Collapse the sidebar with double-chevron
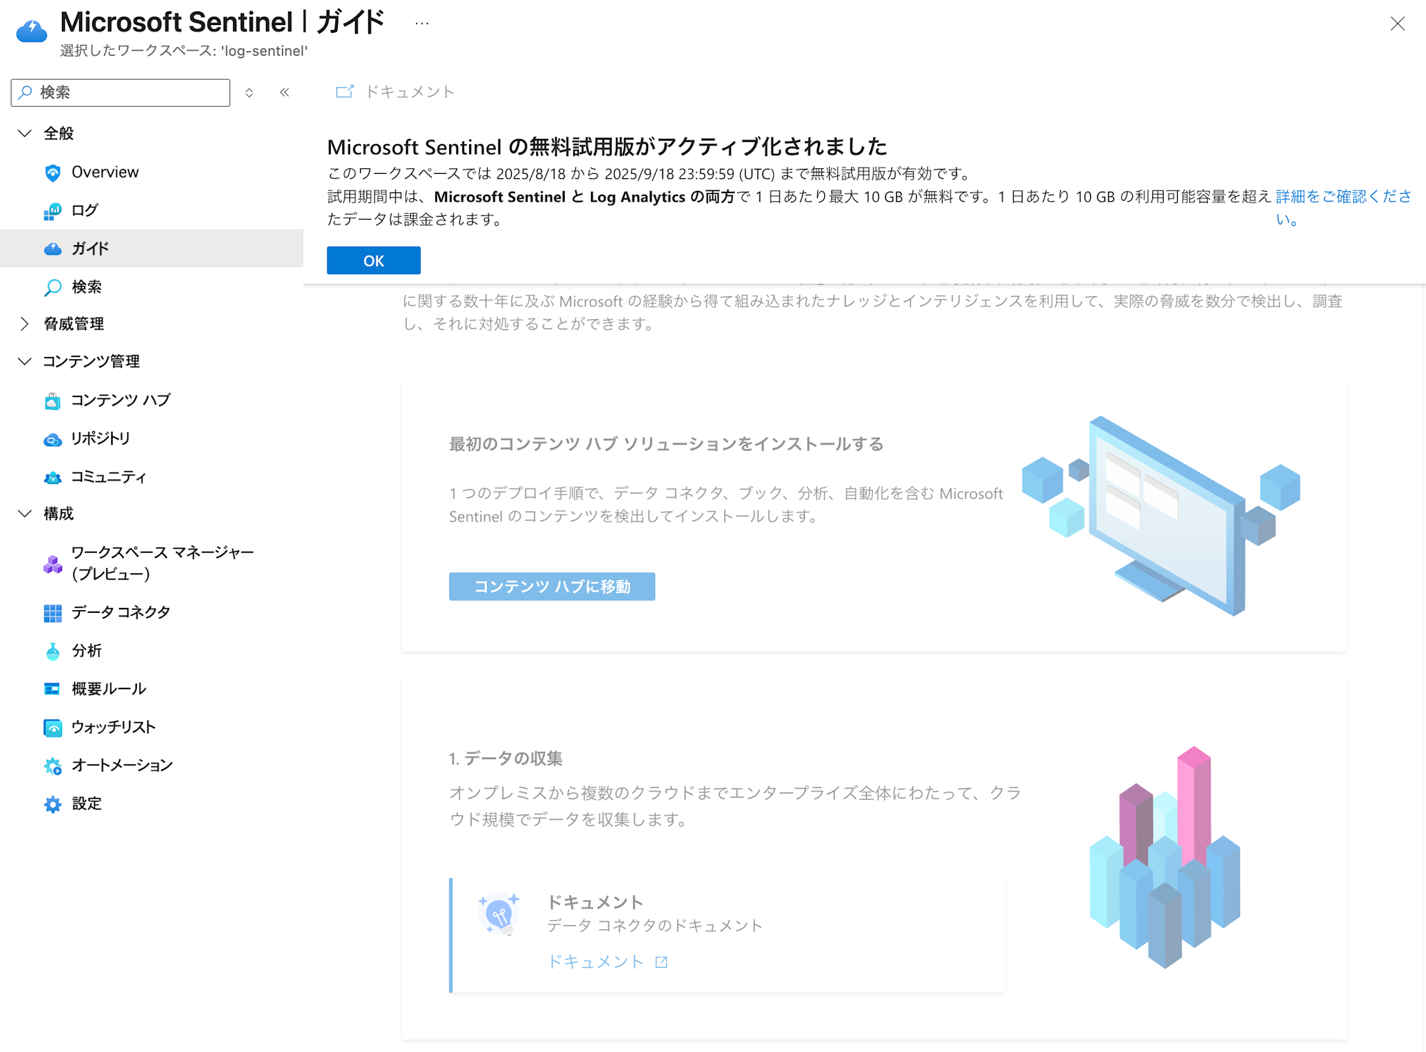 pyautogui.click(x=284, y=92)
